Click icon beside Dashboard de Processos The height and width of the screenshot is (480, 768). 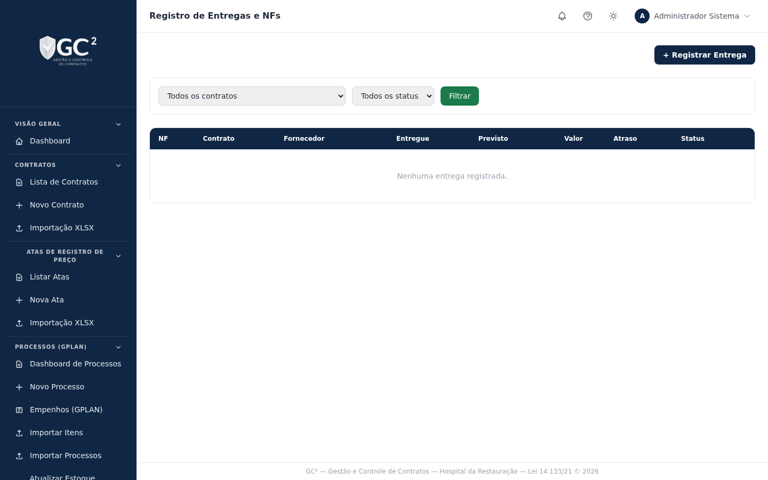19,364
